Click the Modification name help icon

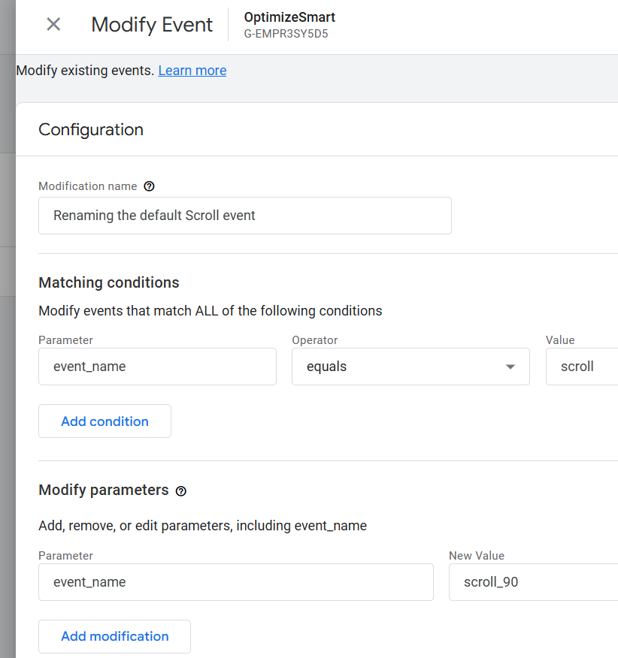coord(149,186)
